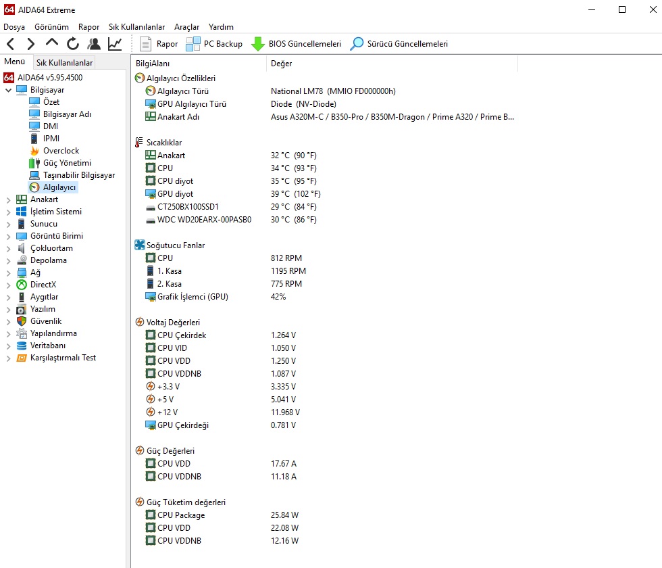
Task: Generate a report via Rapor button
Action: [x=159, y=44]
